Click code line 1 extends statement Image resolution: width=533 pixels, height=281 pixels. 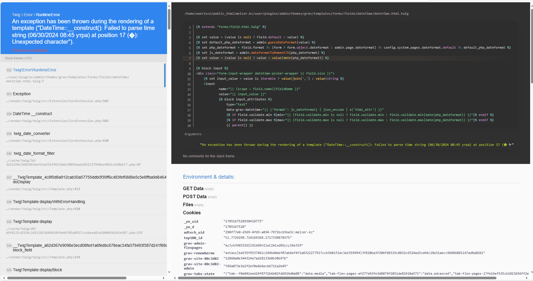231,27
